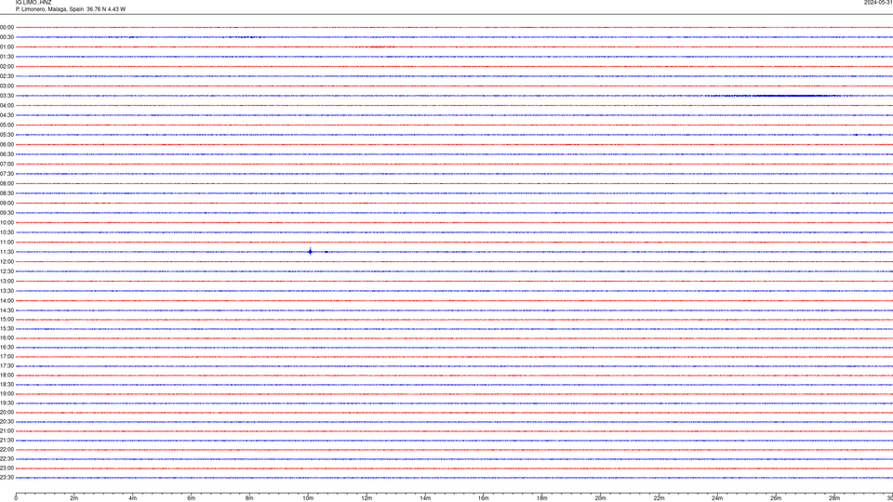Pick the 03:30 time label
This screenshot has height=502, width=893.
click(x=7, y=96)
